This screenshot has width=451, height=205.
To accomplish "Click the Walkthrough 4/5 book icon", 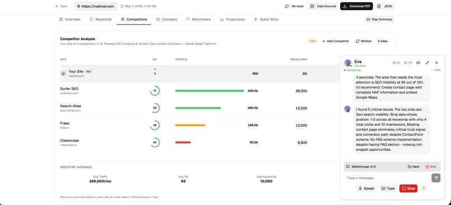I will coord(347,166).
